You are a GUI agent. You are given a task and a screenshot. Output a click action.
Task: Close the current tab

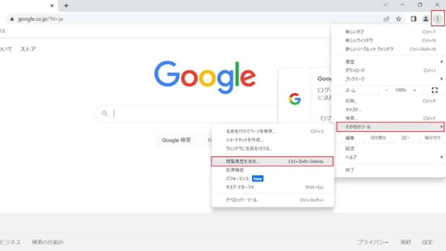pyautogui.click(x=52, y=5)
